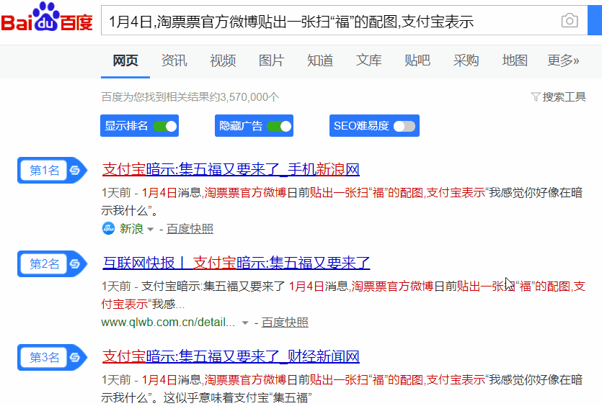Click the funnel icon beside 搜索工具
This screenshot has height=406, width=602.
pyautogui.click(x=536, y=97)
